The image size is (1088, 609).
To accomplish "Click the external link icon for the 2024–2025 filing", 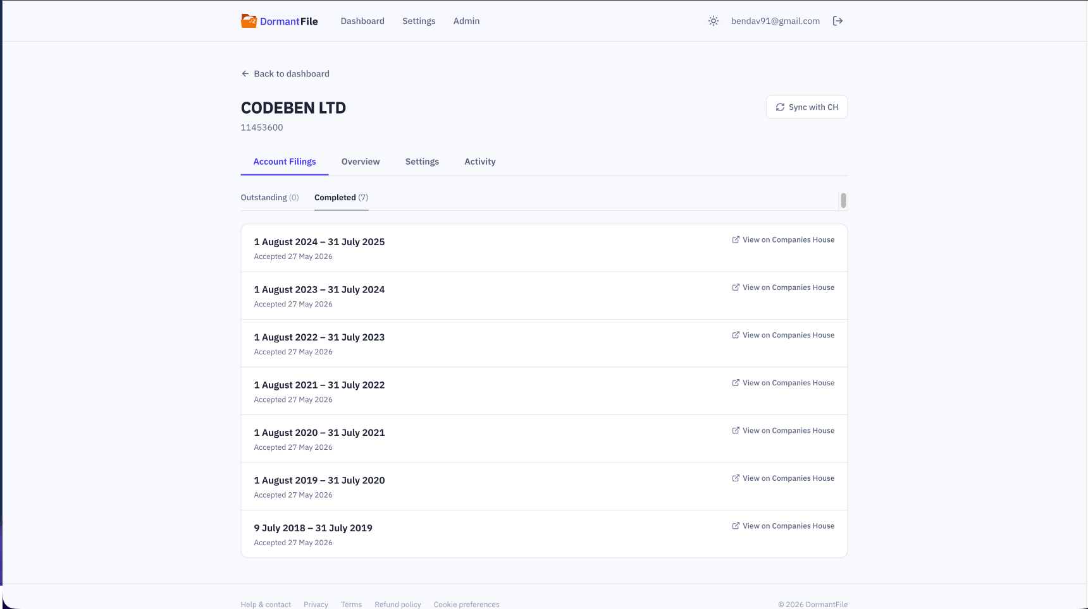I will [736, 239].
